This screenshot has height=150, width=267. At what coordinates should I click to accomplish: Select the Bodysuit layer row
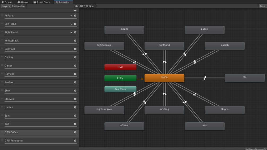39,50
